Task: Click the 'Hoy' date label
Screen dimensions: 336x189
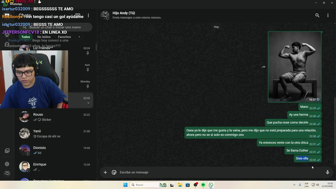Action: (x=216, y=27)
